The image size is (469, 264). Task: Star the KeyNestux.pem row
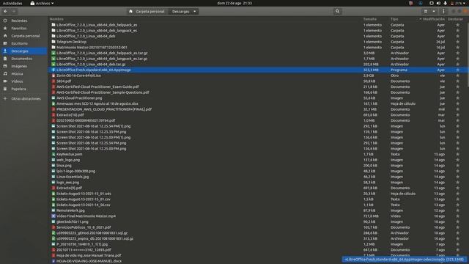[x=457, y=155]
